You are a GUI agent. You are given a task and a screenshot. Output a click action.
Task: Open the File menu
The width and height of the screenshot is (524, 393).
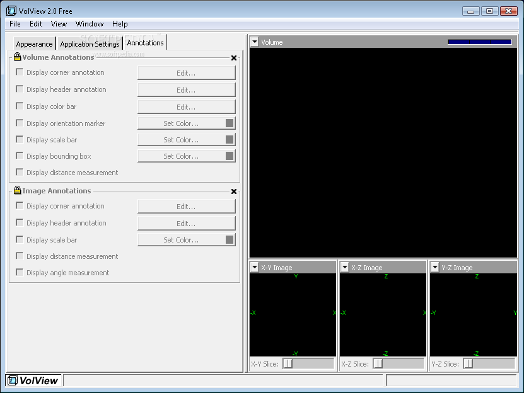click(15, 24)
